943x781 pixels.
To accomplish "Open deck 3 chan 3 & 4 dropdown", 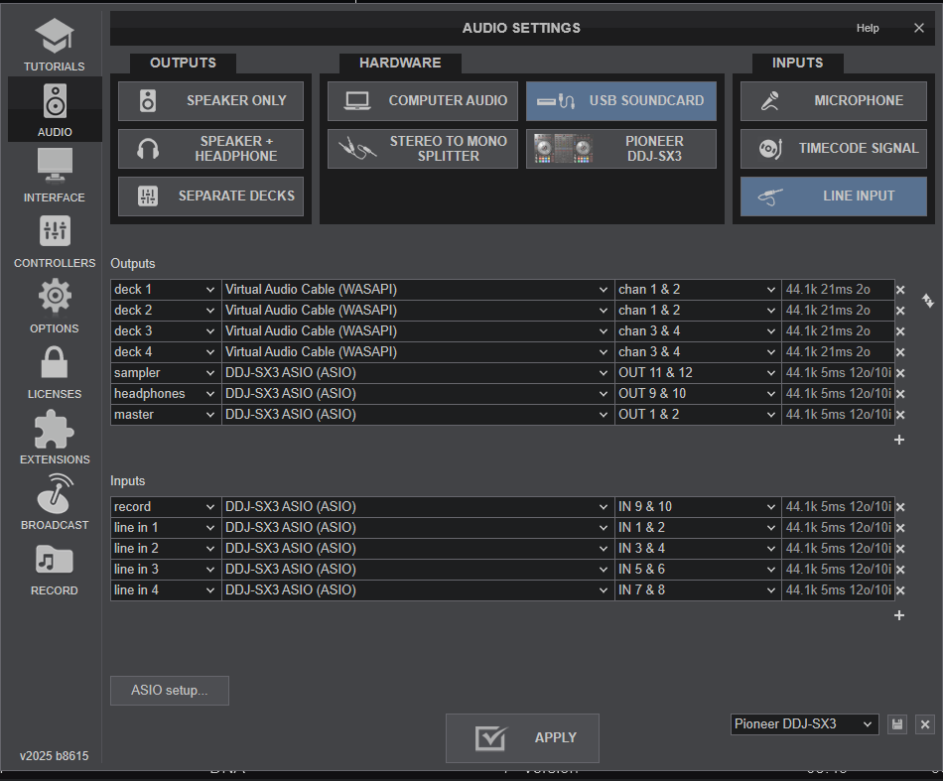I will point(698,331).
